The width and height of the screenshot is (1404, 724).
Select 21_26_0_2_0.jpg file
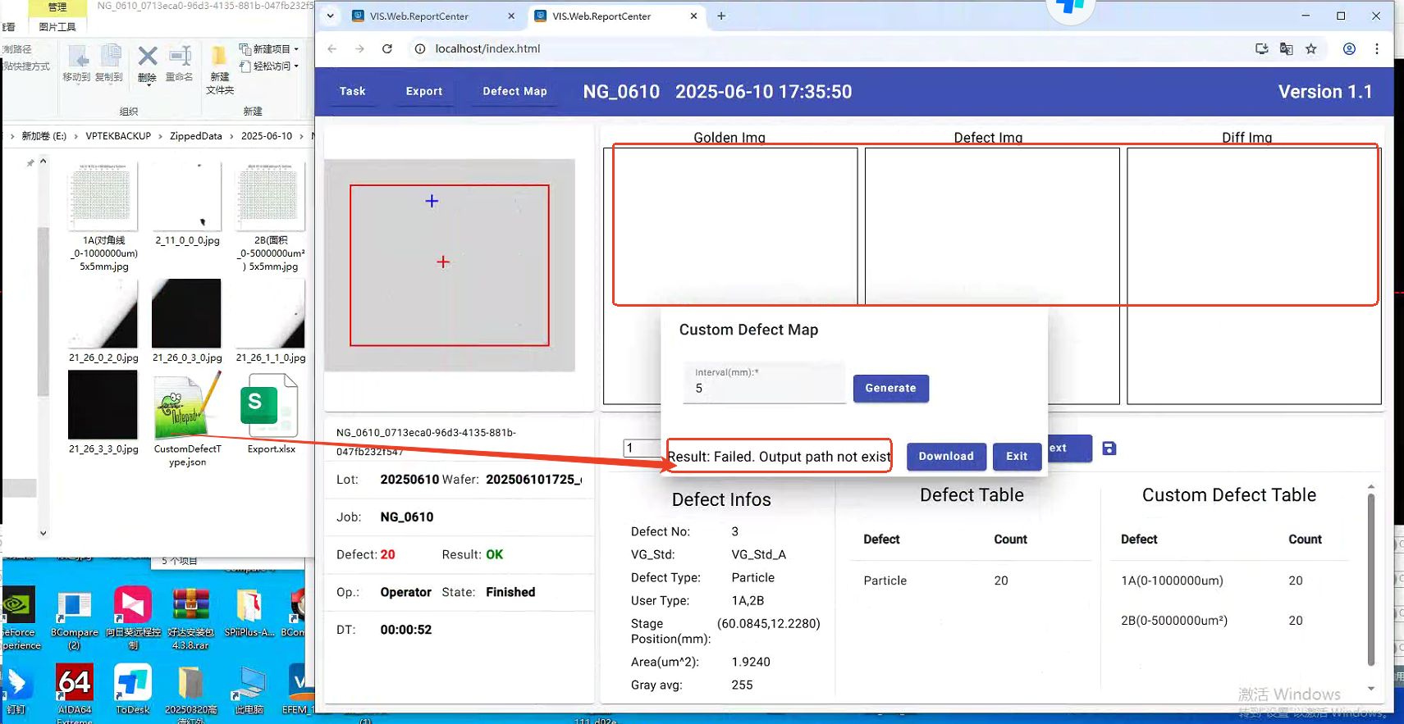103,321
